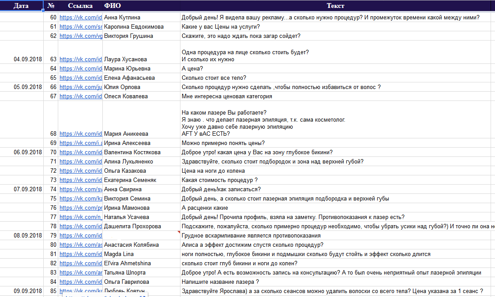Open the vk.com link in row 60
The height and width of the screenshot is (297, 495).
pos(80,17)
